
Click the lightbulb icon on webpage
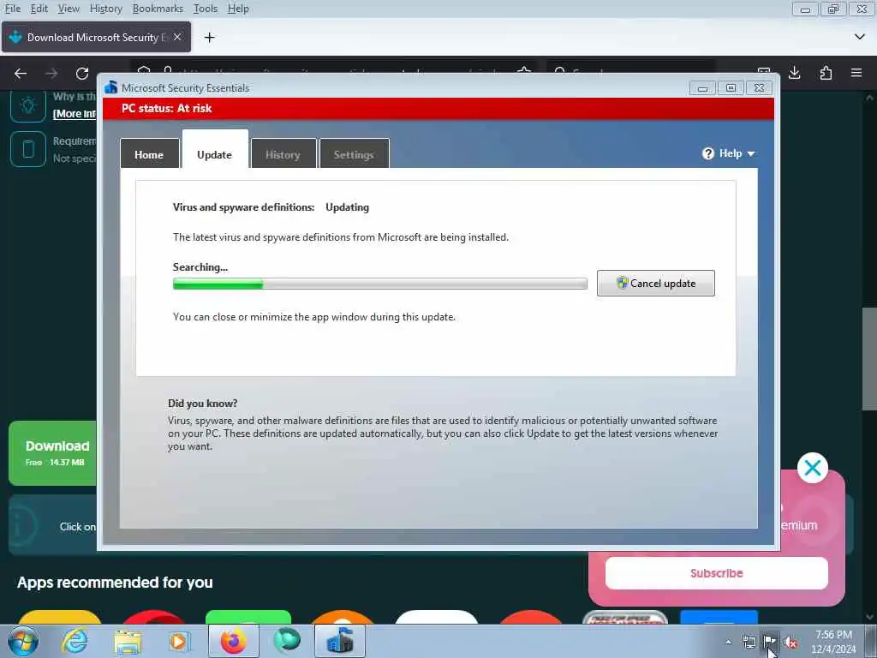pos(28,105)
